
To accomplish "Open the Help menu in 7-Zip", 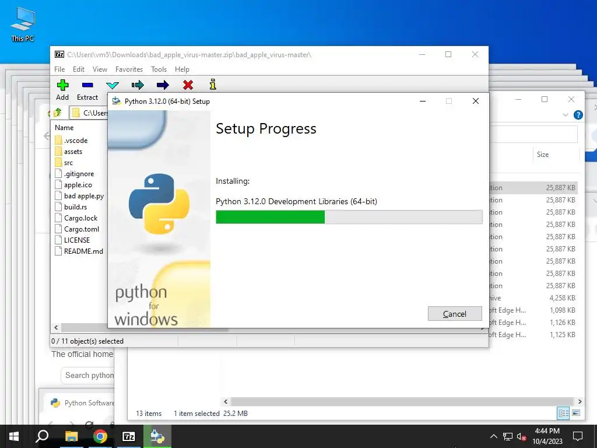I will point(182,69).
